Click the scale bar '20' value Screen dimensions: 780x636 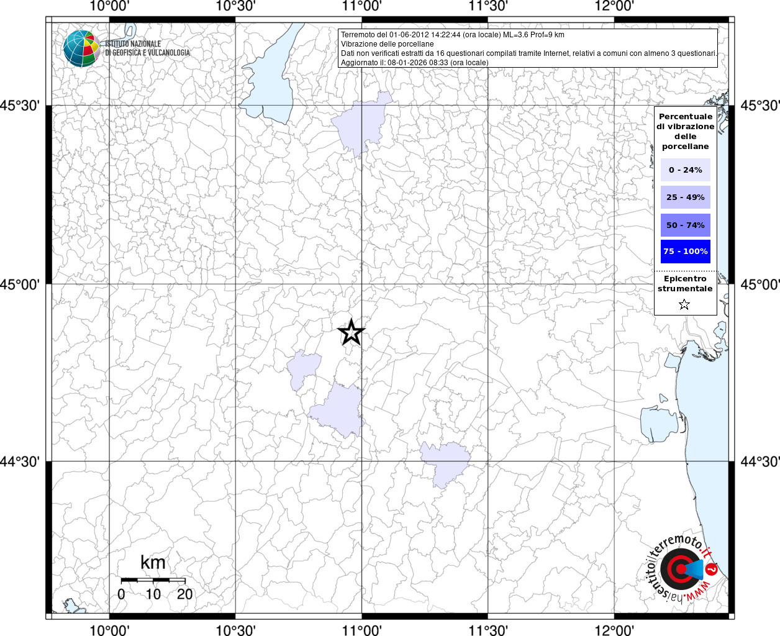[185, 594]
